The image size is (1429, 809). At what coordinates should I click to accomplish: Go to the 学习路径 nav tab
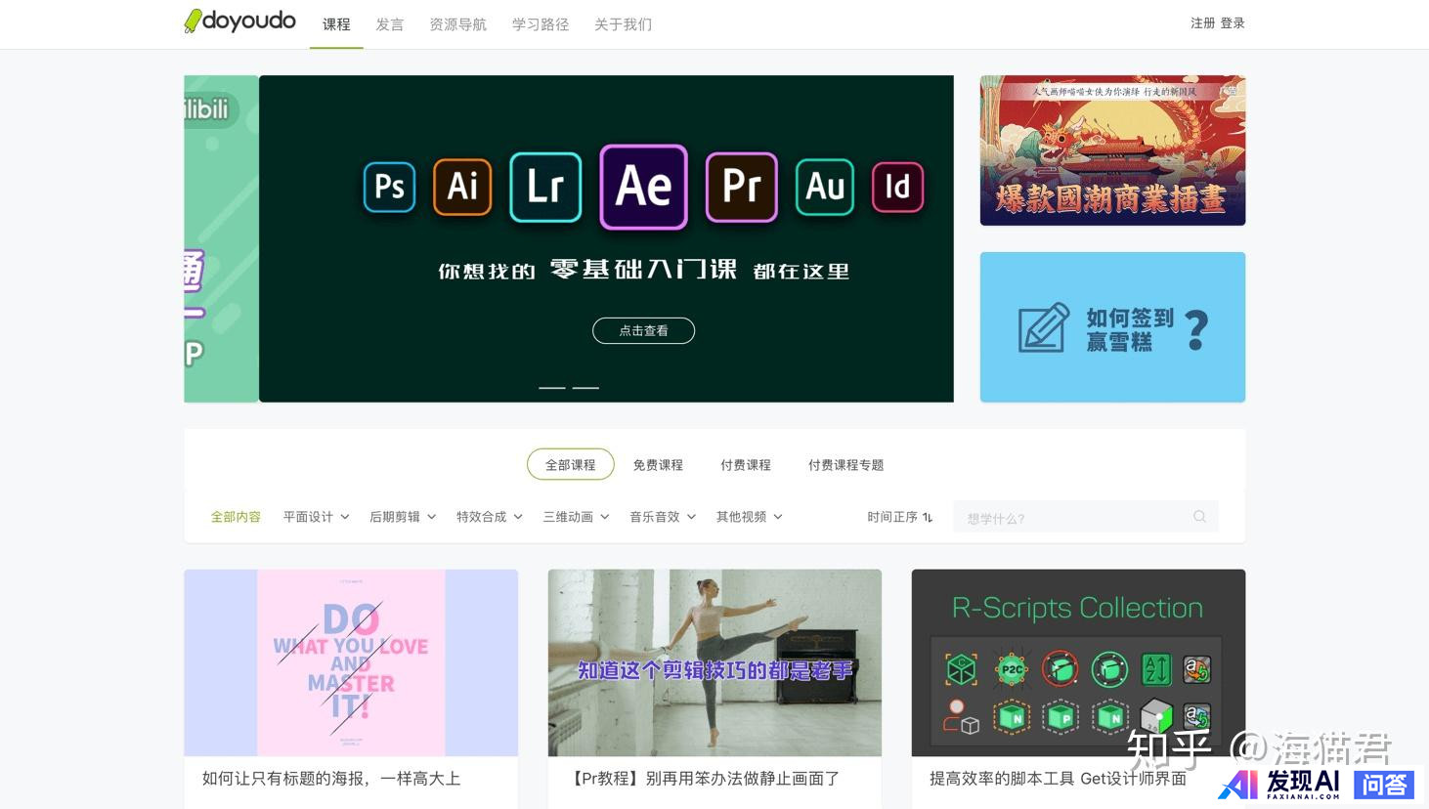point(541,24)
